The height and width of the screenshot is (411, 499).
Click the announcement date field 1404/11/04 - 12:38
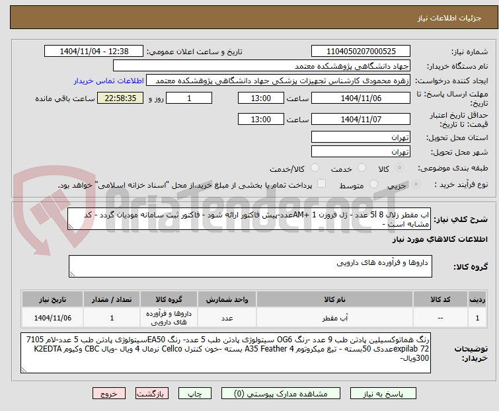(94, 52)
